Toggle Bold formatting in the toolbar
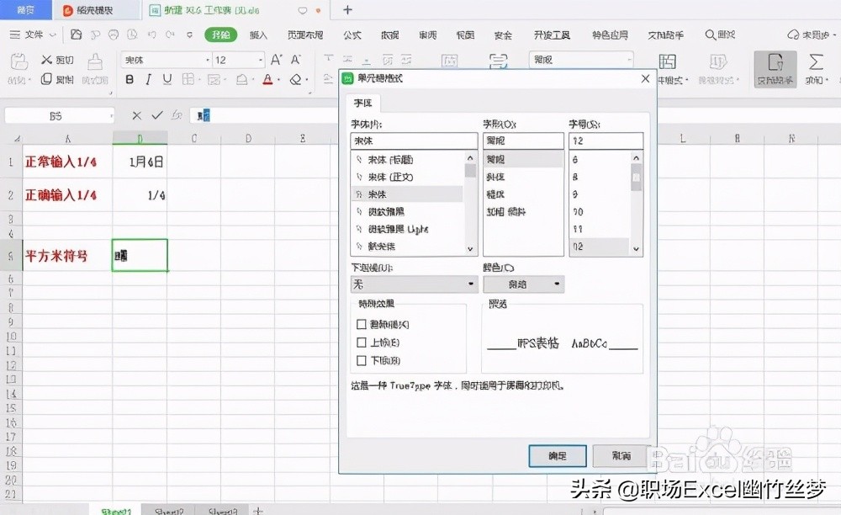 129,77
